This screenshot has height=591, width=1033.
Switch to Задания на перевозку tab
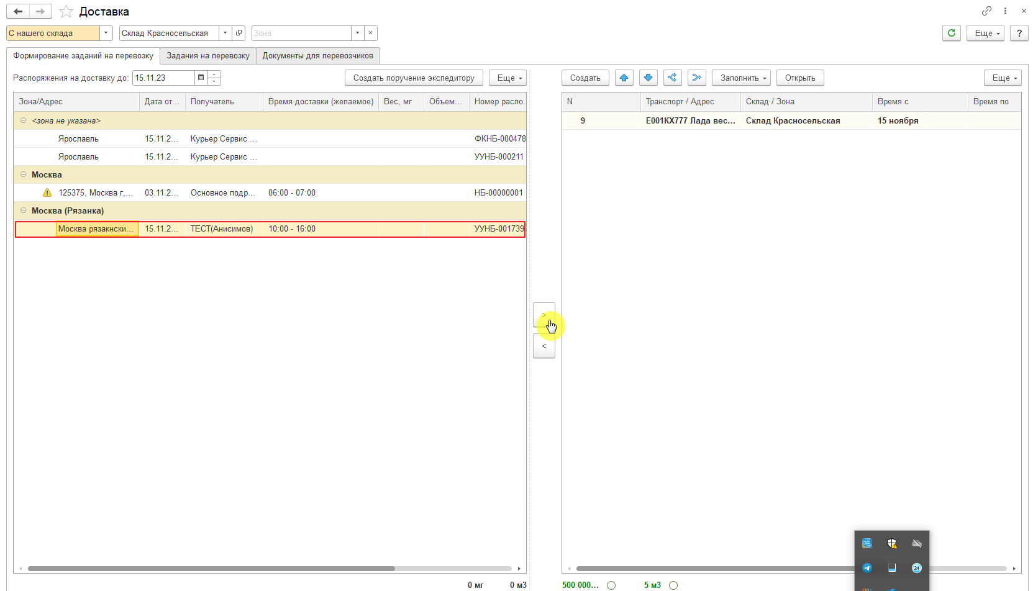coord(208,56)
